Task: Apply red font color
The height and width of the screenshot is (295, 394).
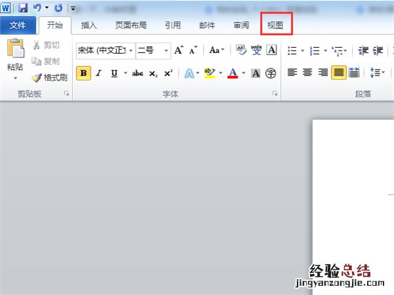Action: coord(232,73)
